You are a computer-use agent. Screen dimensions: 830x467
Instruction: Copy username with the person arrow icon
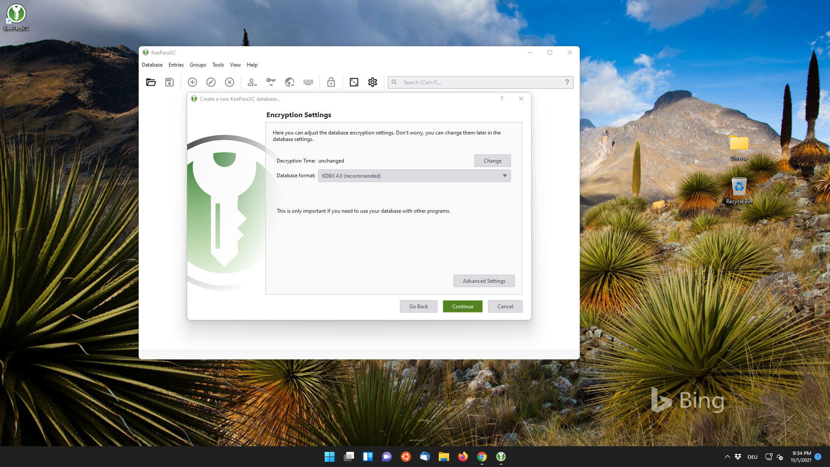coord(252,82)
